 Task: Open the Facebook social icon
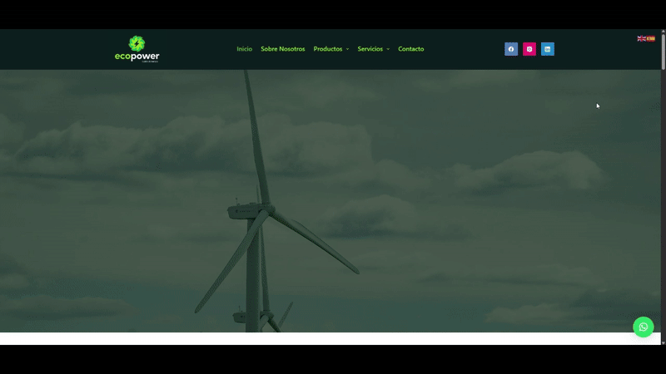[511, 49]
